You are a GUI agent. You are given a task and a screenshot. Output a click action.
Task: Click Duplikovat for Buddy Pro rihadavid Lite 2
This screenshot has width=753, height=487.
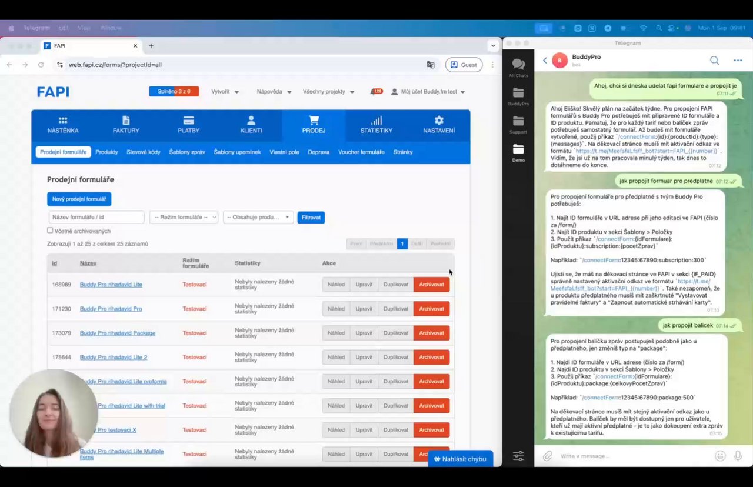396,357
